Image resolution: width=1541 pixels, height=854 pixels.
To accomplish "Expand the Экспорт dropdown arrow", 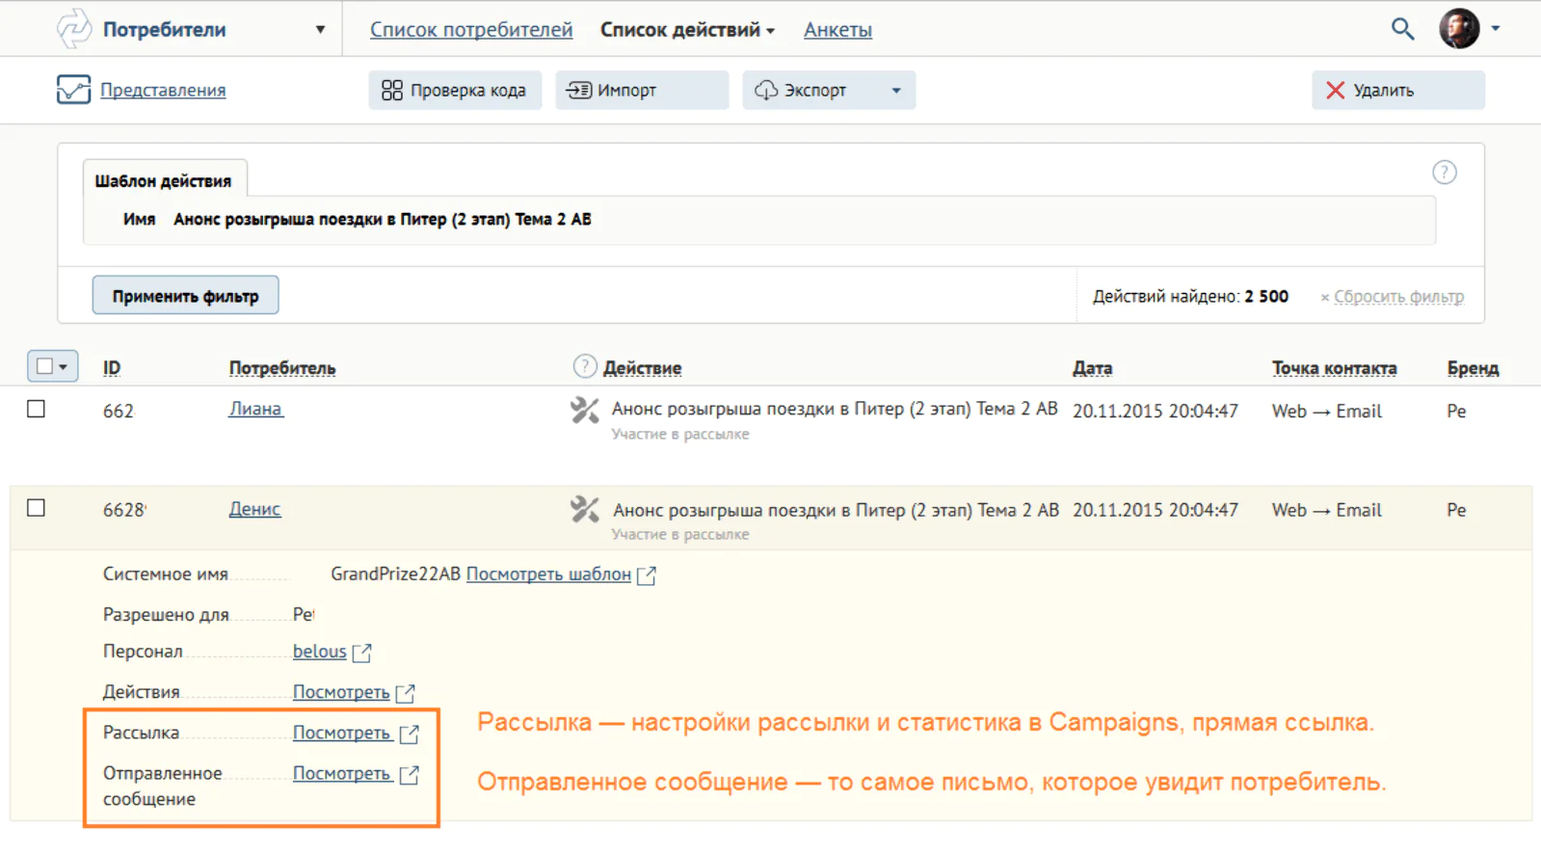I will pos(896,91).
